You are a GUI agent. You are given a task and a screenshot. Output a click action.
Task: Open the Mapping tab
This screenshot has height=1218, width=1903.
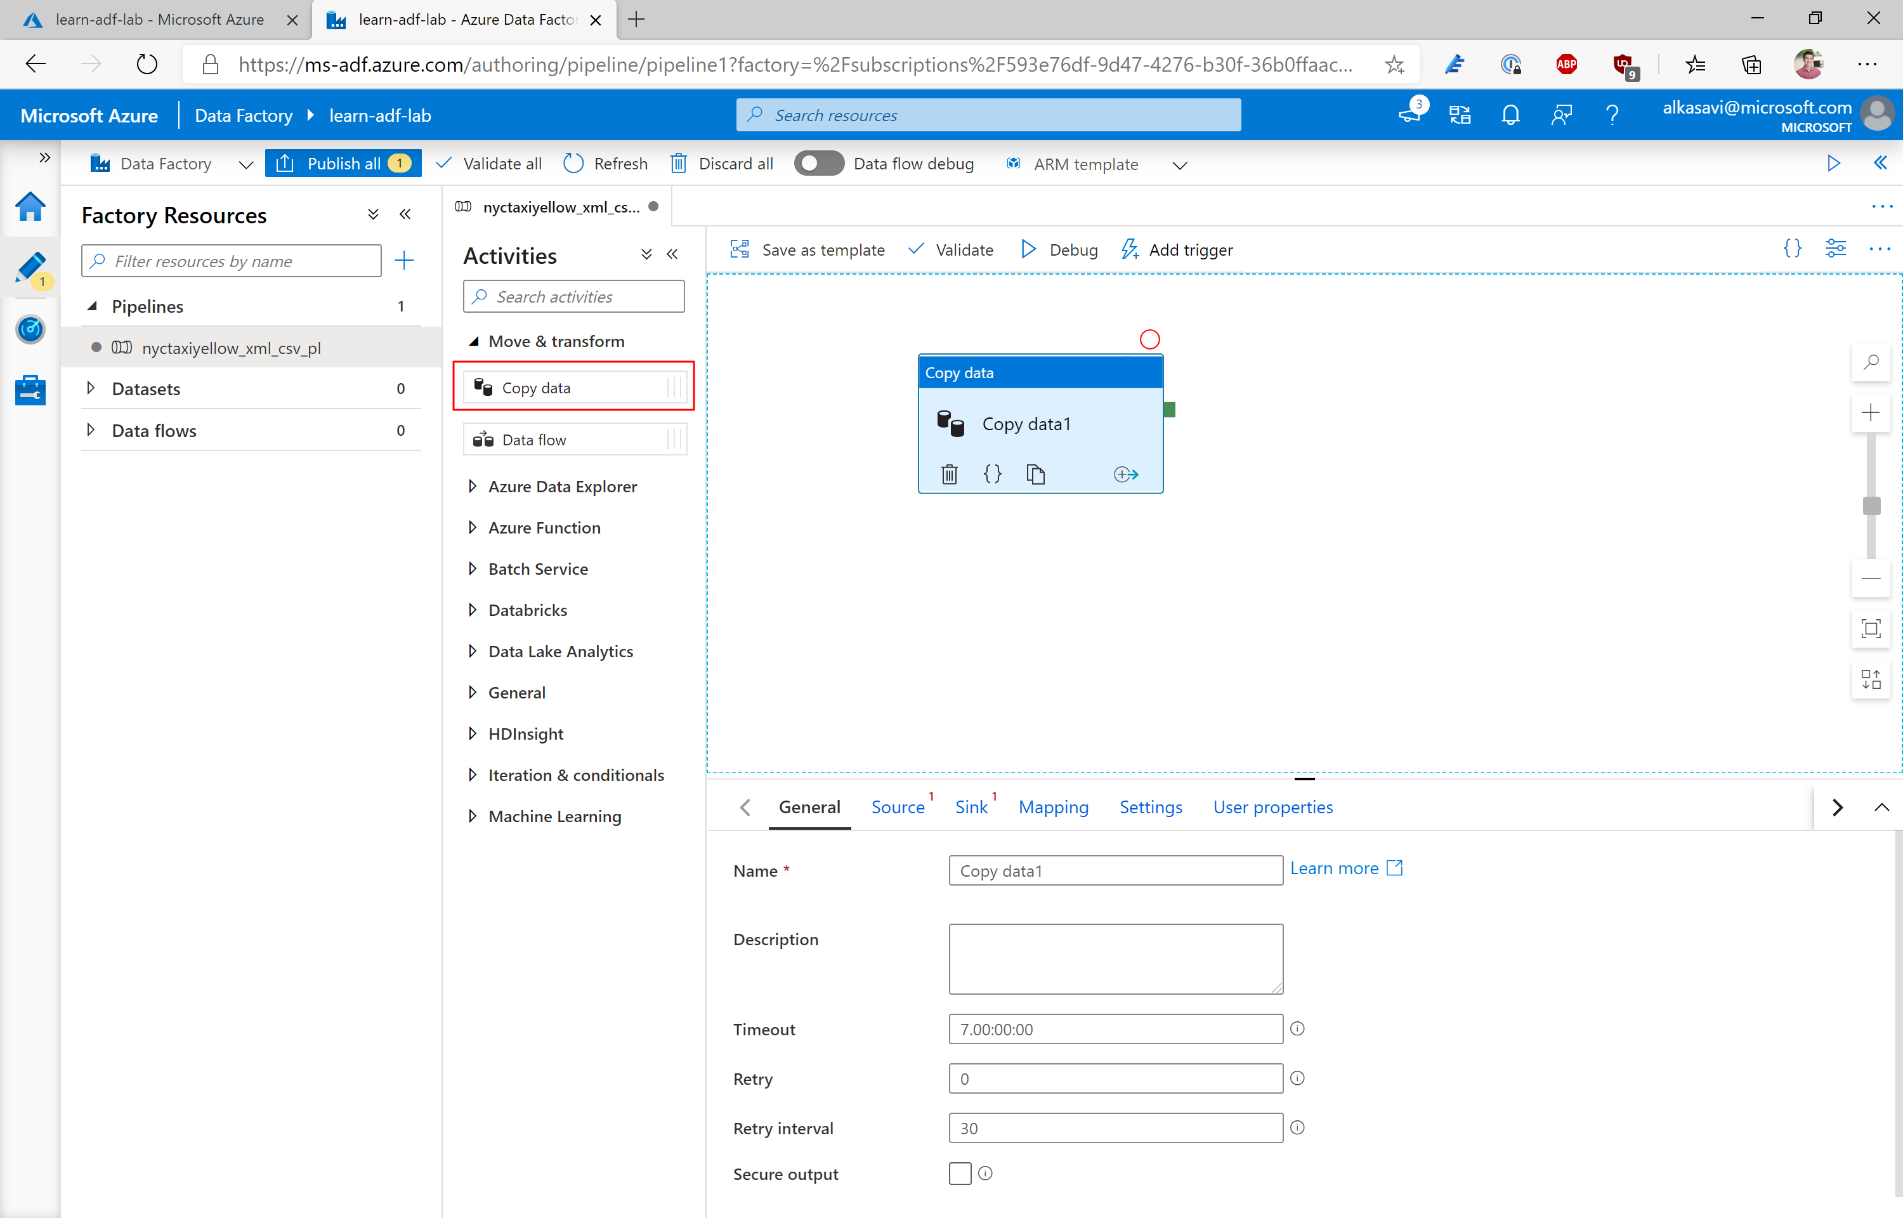(x=1053, y=807)
